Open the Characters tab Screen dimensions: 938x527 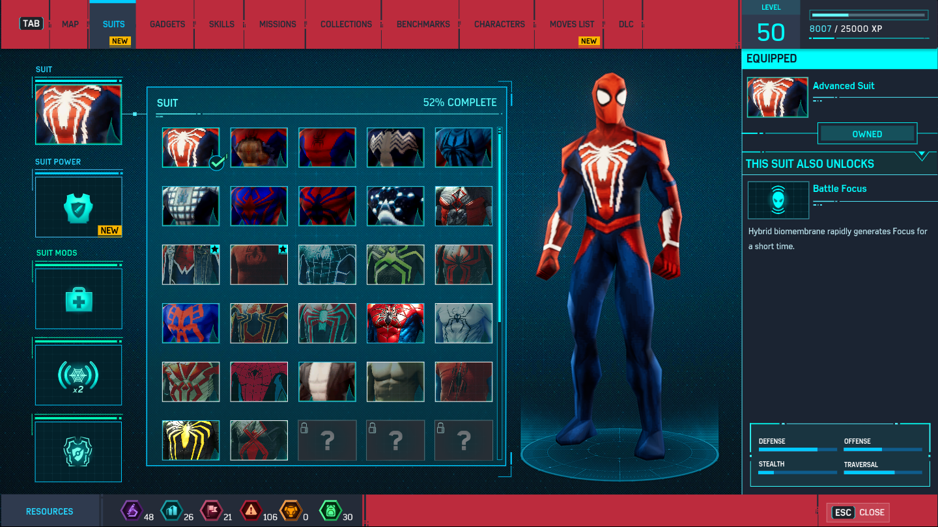tap(500, 24)
